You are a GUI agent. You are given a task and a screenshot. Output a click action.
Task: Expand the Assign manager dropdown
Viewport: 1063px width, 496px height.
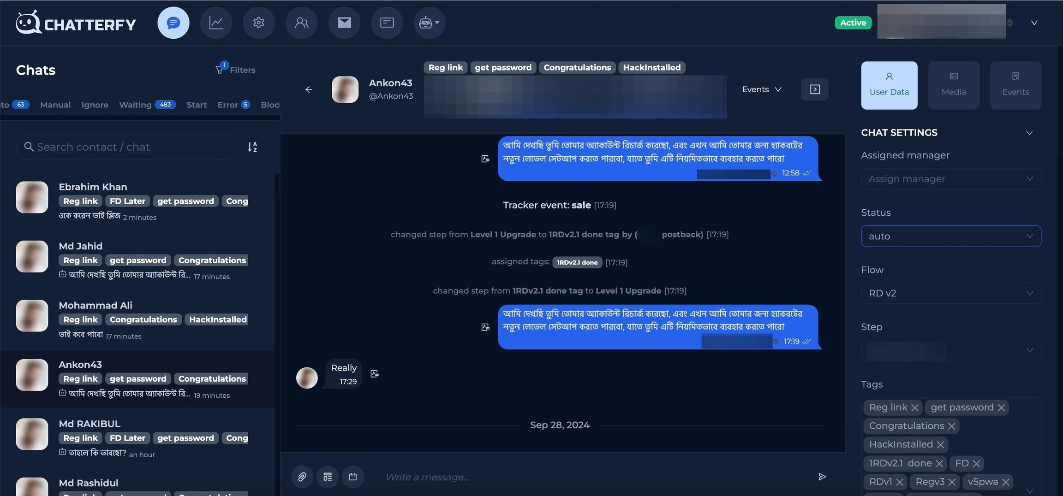[x=951, y=179]
